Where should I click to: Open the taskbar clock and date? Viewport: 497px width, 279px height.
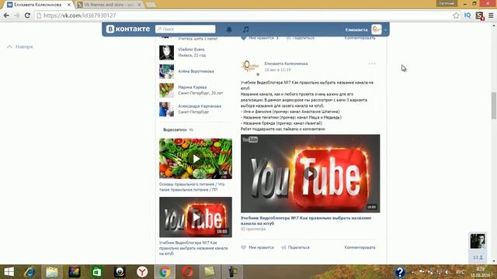click(x=481, y=272)
